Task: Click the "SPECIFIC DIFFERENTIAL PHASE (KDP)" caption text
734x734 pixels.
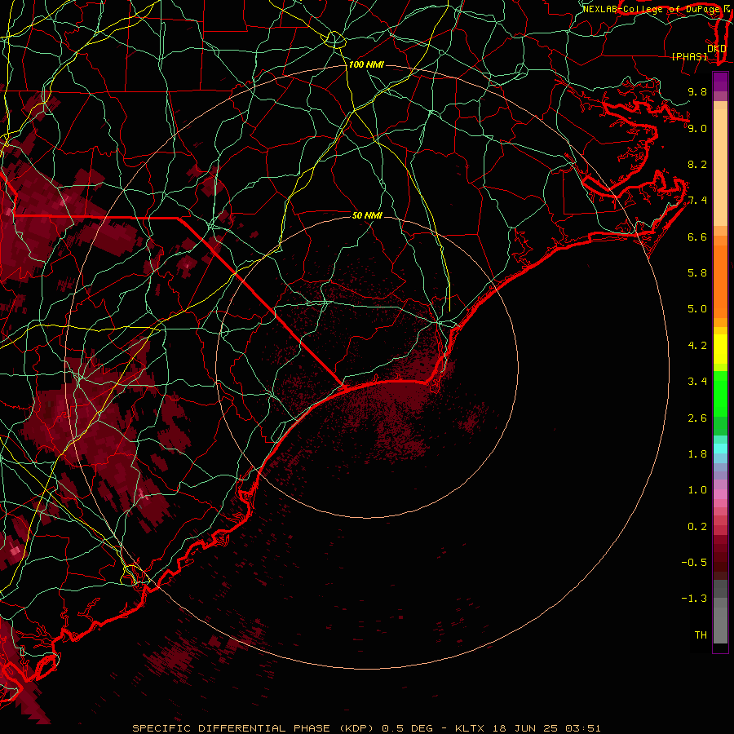Action: pos(254,728)
